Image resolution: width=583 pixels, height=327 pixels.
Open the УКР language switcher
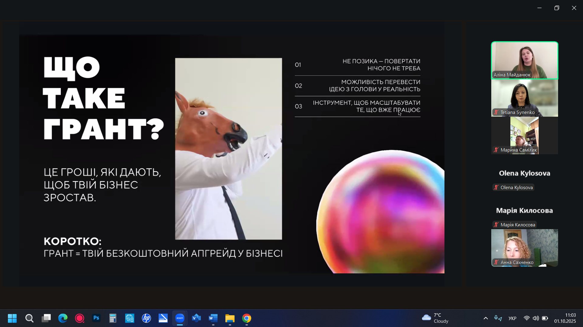click(512, 318)
